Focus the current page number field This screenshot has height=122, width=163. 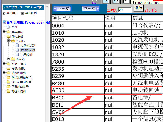coord(125,10)
